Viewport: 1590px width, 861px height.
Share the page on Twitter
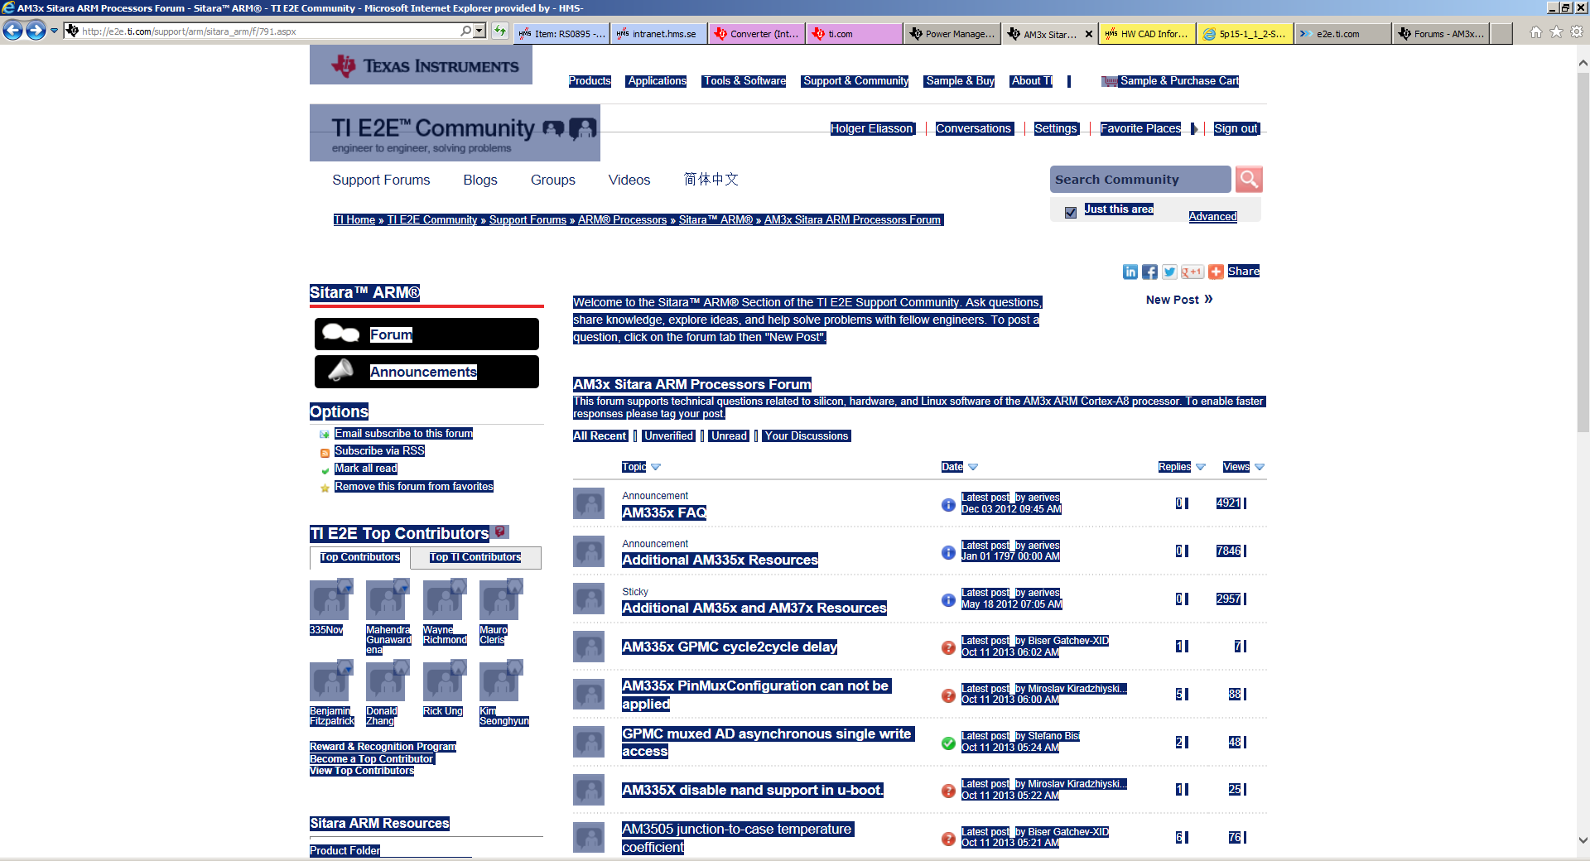click(1169, 272)
